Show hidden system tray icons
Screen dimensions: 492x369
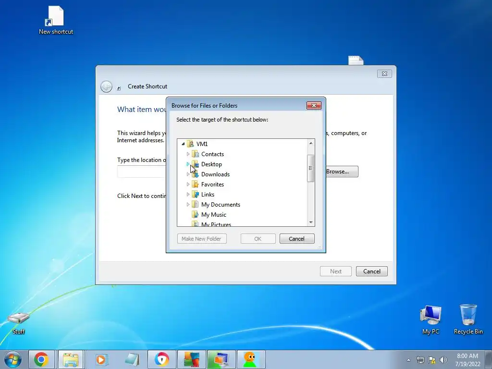(408, 360)
